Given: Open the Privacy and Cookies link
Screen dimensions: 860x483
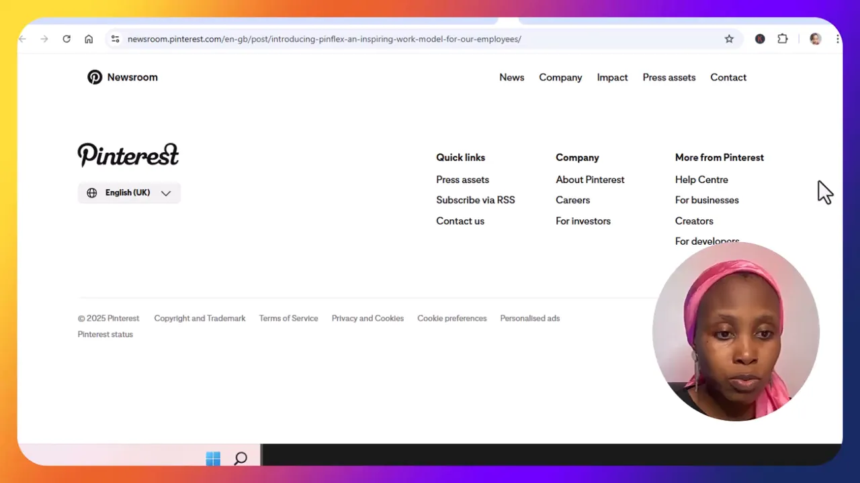Looking at the screenshot, I should pos(368,319).
